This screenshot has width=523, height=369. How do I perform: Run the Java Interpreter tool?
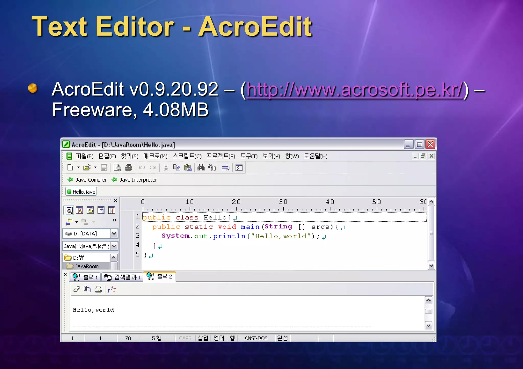click(x=134, y=180)
